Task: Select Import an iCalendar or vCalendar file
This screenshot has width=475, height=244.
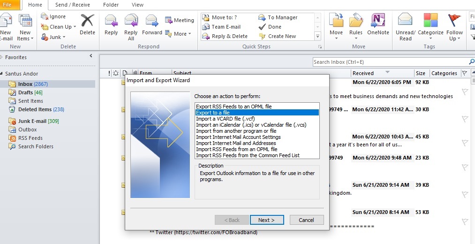Action: [257, 124]
